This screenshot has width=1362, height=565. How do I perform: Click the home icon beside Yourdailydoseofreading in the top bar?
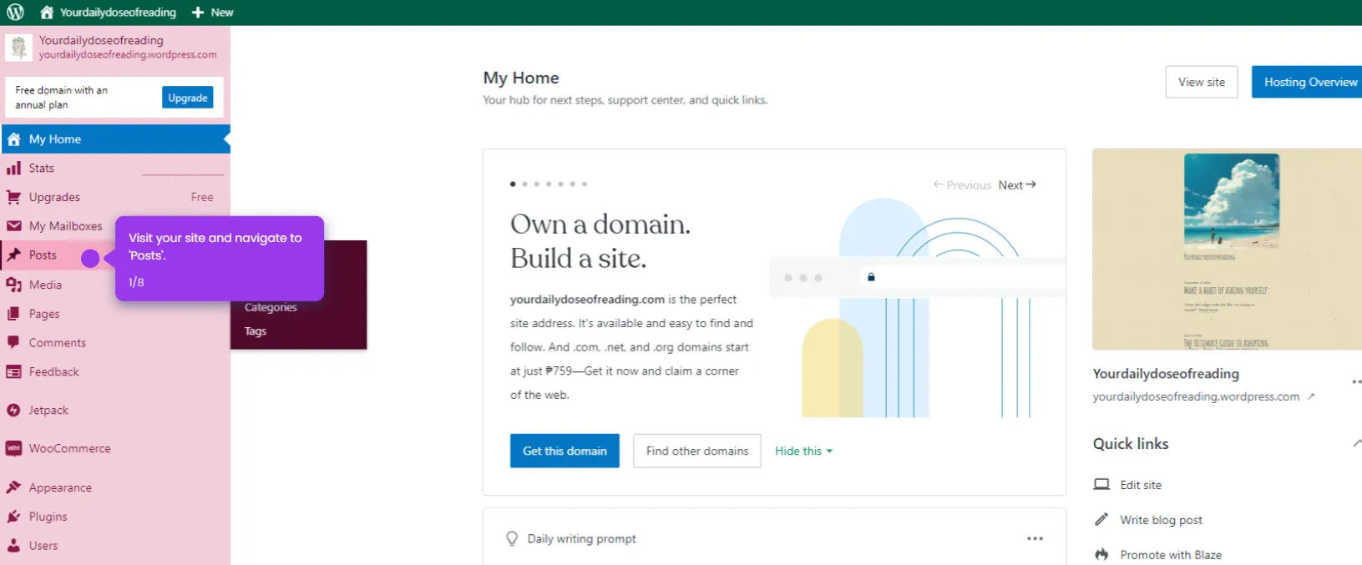(x=47, y=13)
